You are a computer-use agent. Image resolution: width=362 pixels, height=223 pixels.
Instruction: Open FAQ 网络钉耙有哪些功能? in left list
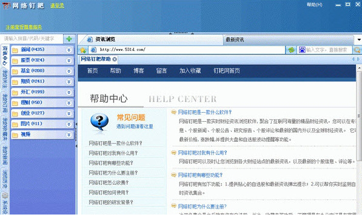[111, 163]
